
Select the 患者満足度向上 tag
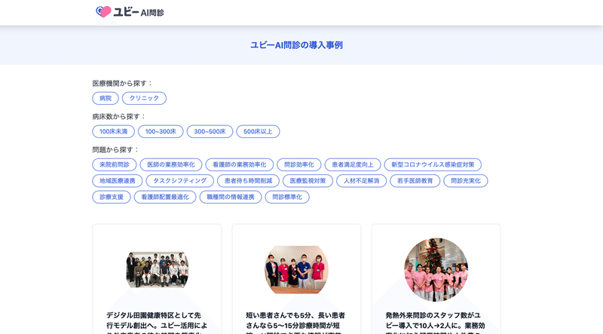pos(353,164)
